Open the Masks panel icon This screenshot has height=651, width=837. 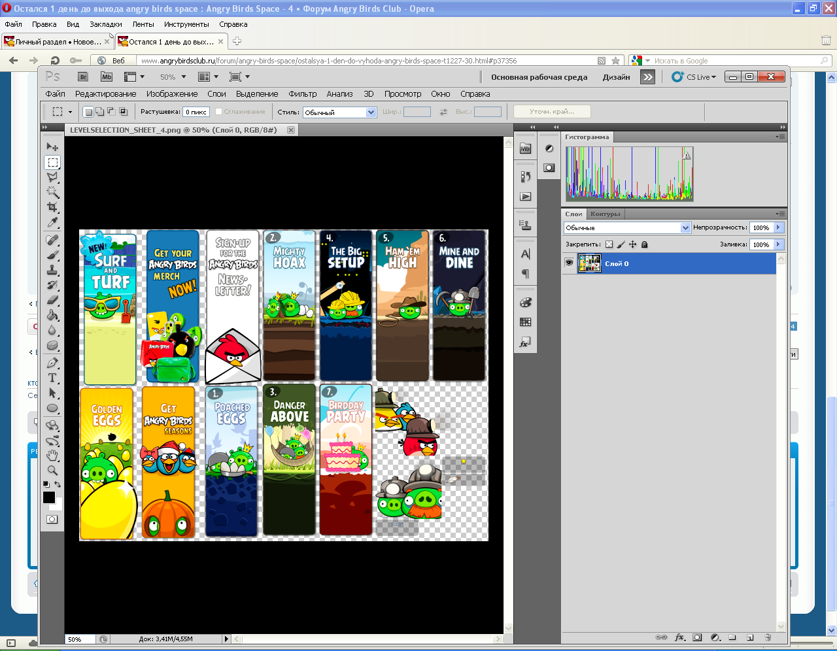coord(549,168)
